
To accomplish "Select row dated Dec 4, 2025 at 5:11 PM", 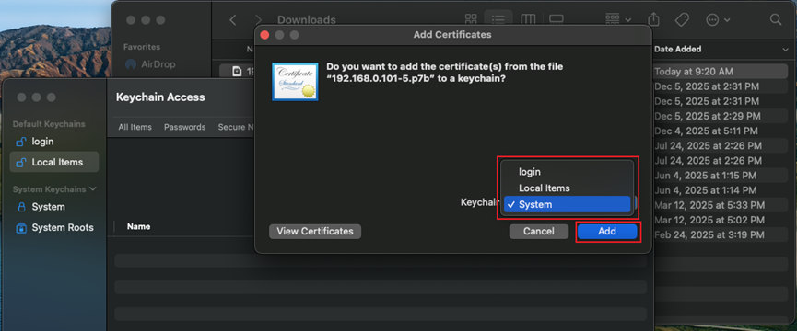I will click(721, 131).
